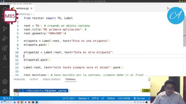Click etiqueta.pack() on line 8
This screenshot has width=186, height=104.
point(36,45)
